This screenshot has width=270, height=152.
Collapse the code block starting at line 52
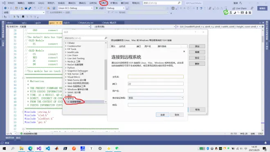(x=23, y=112)
